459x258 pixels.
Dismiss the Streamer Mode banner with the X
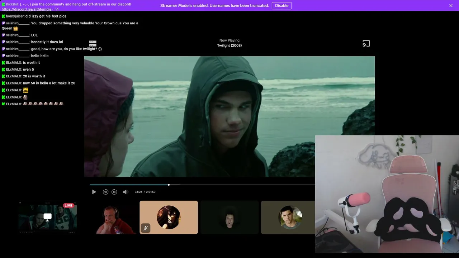click(451, 6)
